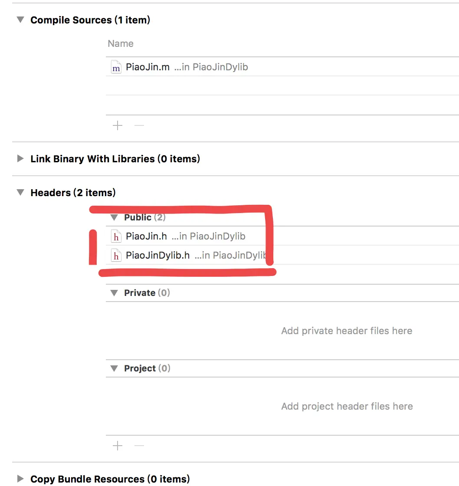Click the PiaoJinDylib.h header file icon
The image size is (459, 486).
(x=116, y=256)
